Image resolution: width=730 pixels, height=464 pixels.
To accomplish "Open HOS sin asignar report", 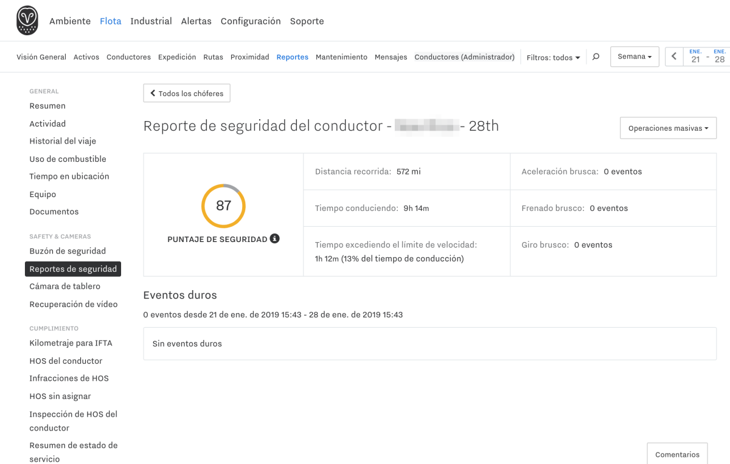I will point(60,396).
